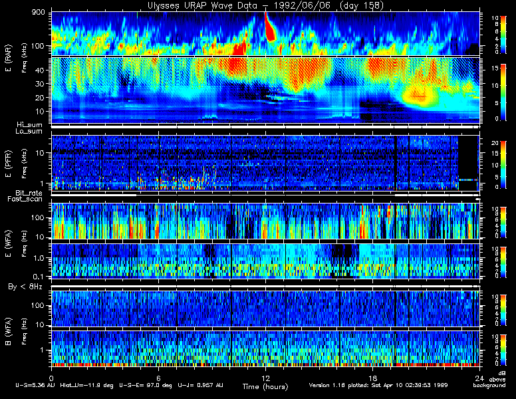Click the black data gap in E (PFR) panel
This screenshot has height=399, width=516.
pos(468,163)
